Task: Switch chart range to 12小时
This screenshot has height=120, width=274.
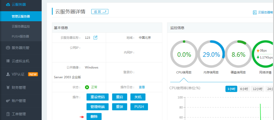Action: (257, 89)
